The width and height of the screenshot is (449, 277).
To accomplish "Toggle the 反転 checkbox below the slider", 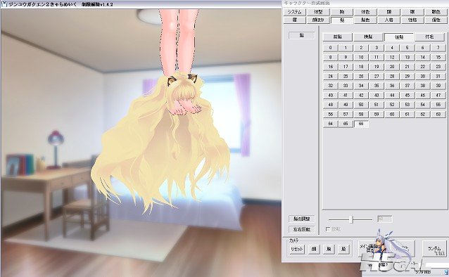I will click(x=328, y=229).
